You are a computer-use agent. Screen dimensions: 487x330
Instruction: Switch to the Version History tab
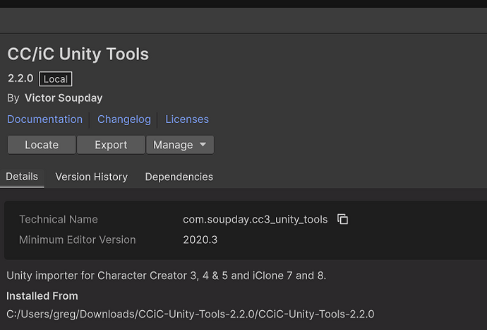pos(91,177)
